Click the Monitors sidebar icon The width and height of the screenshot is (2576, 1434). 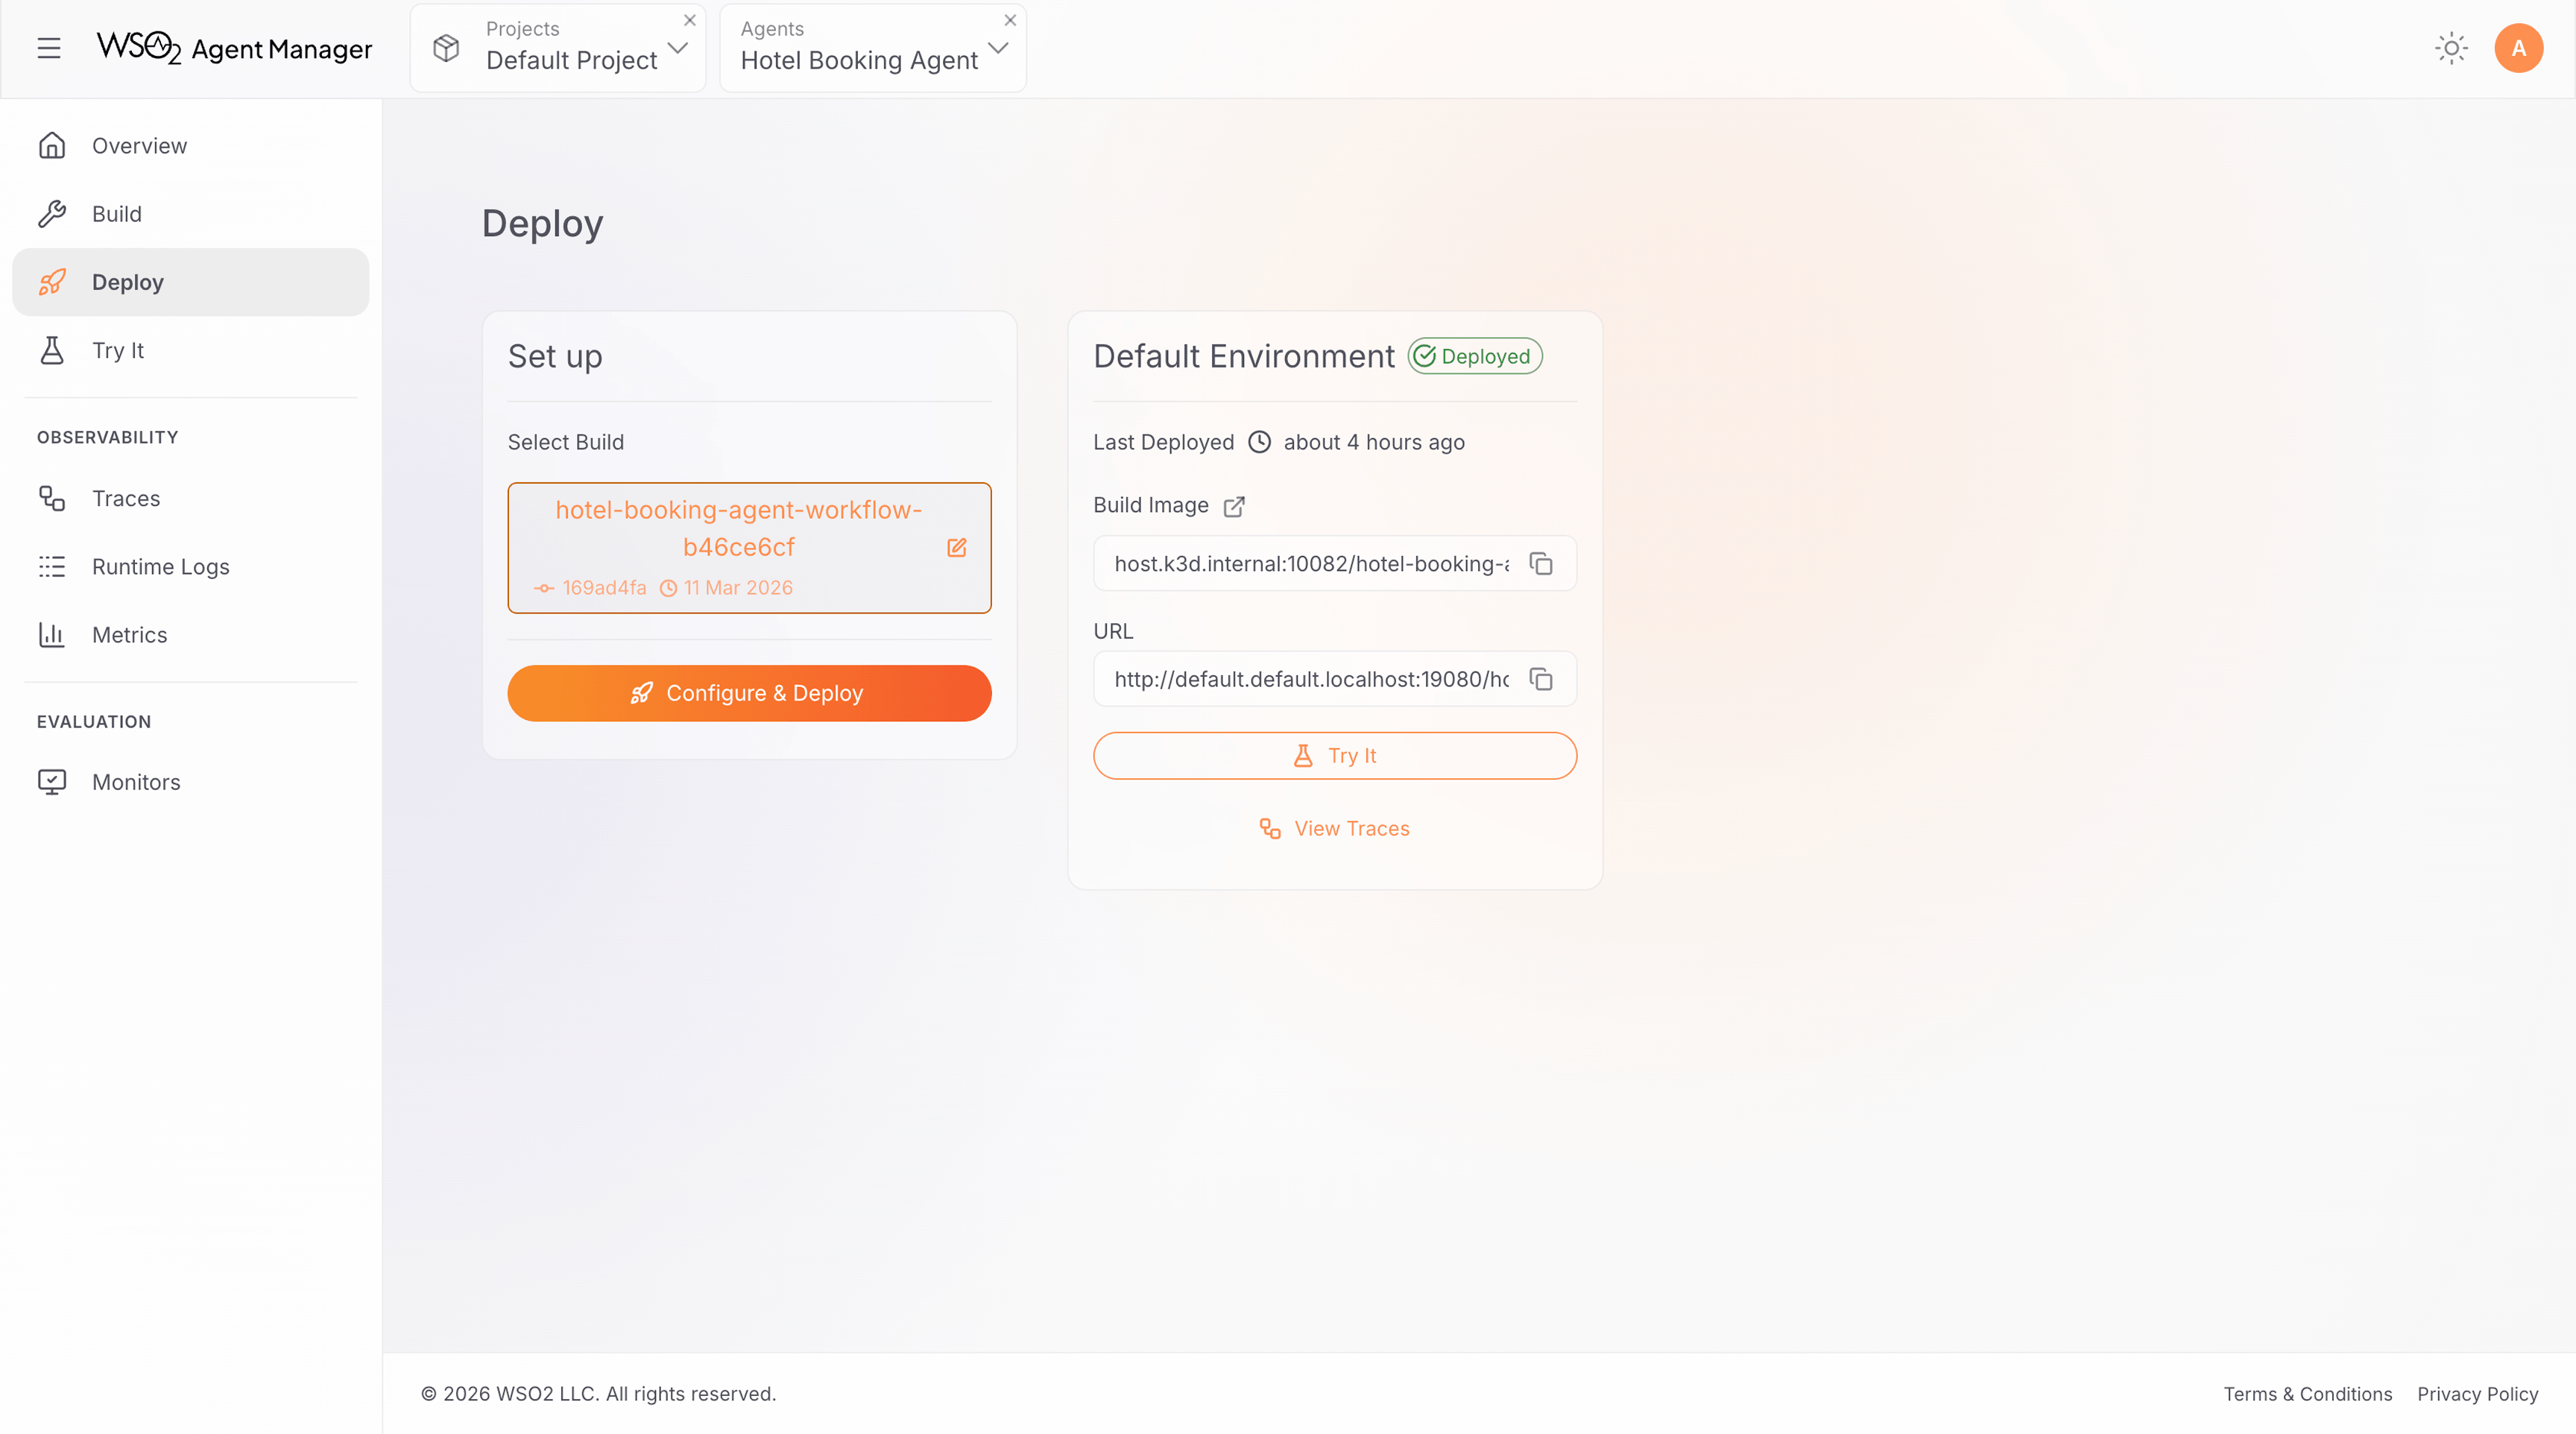click(51, 782)
